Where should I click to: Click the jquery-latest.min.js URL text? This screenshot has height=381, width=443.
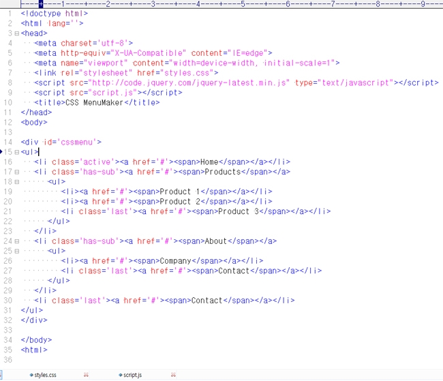coord(189,83)
